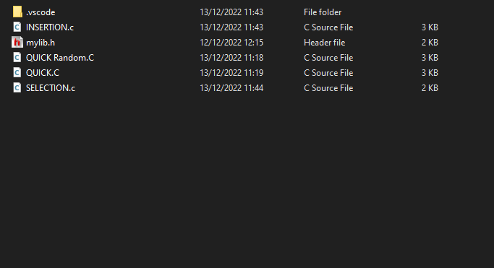
Task: Click the Header file type label
Action: [324, 43]
